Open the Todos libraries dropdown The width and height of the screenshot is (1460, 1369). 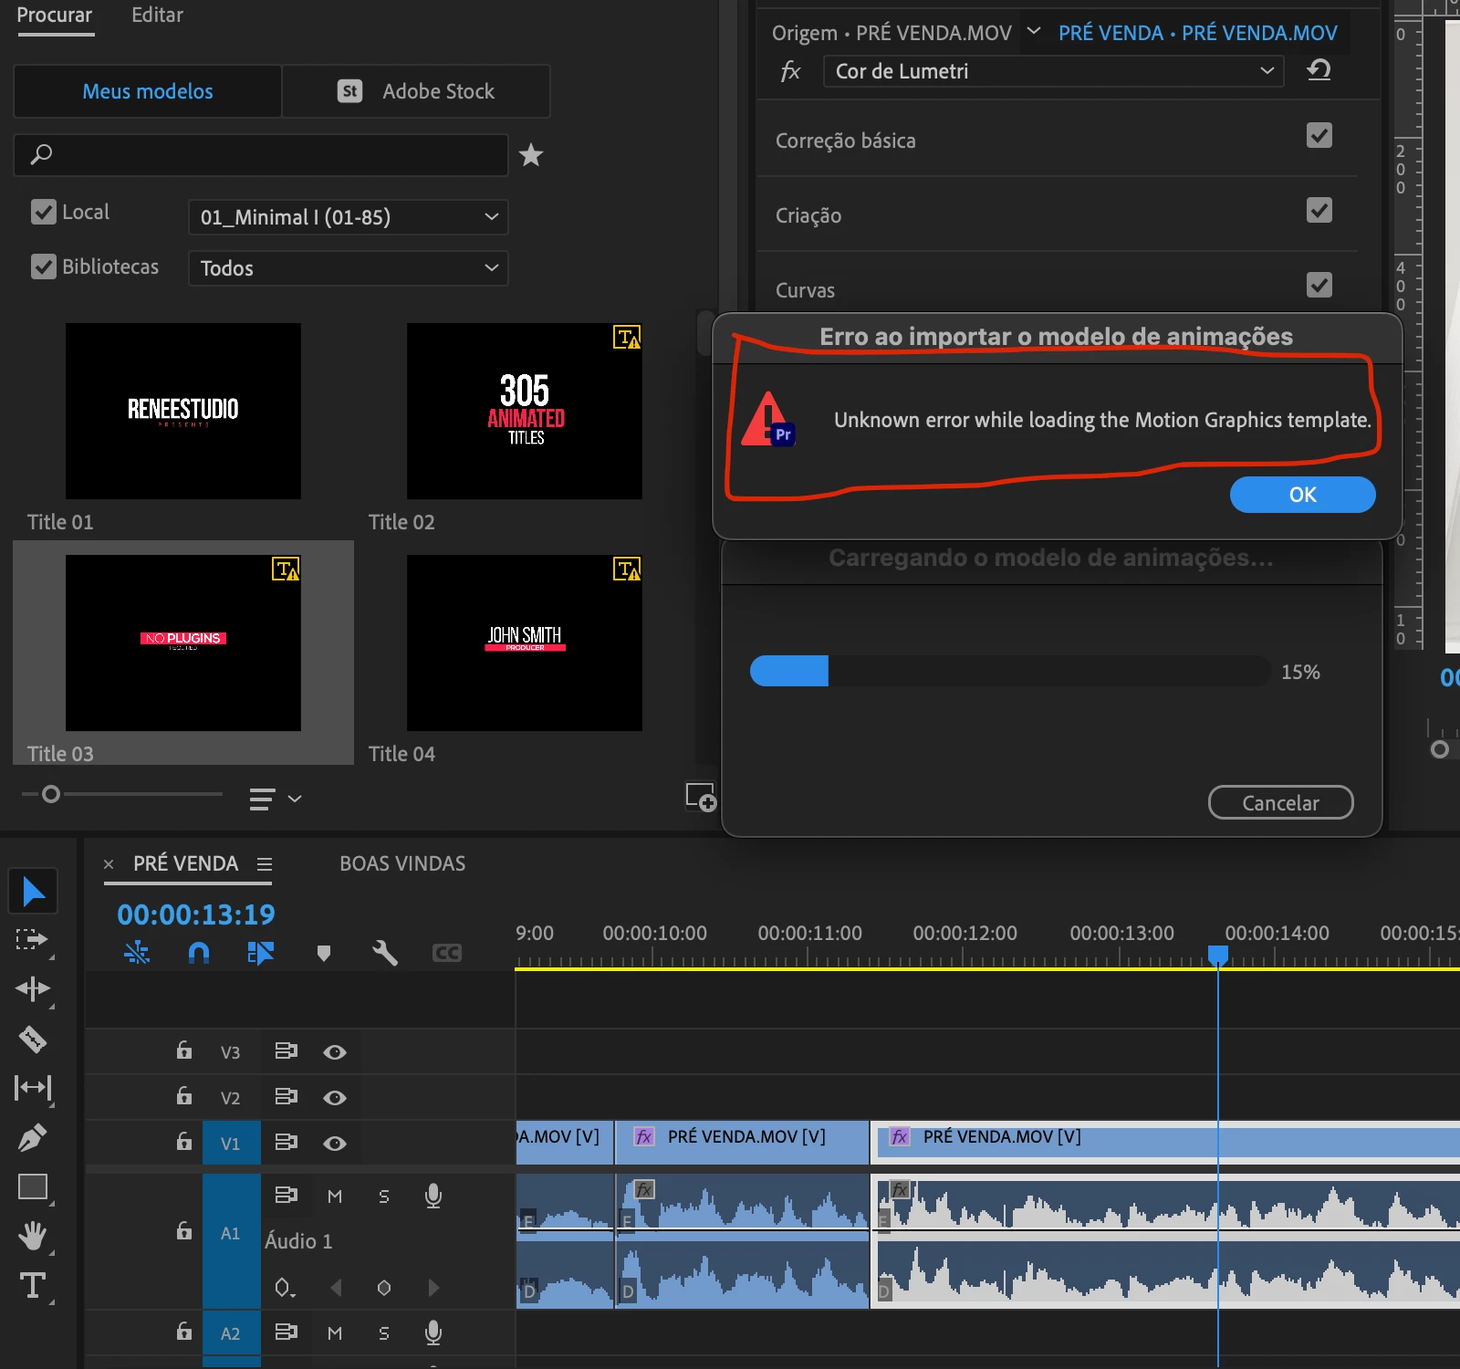(348, 268)
